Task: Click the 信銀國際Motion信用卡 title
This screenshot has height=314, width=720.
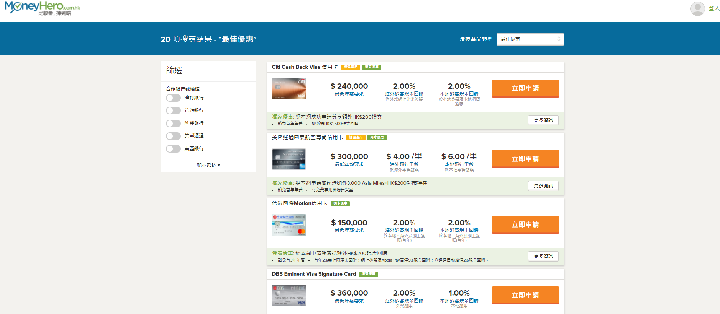Action: point(300,203)
